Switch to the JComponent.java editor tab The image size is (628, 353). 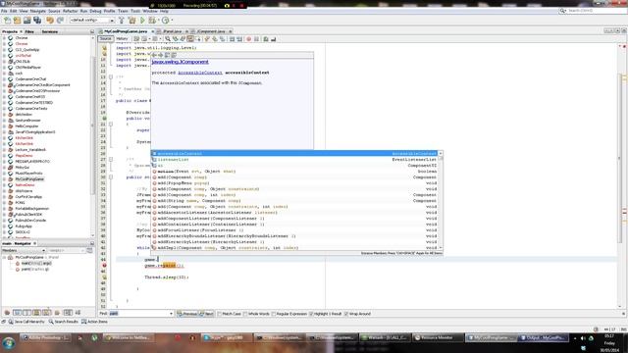click(211, 31)
